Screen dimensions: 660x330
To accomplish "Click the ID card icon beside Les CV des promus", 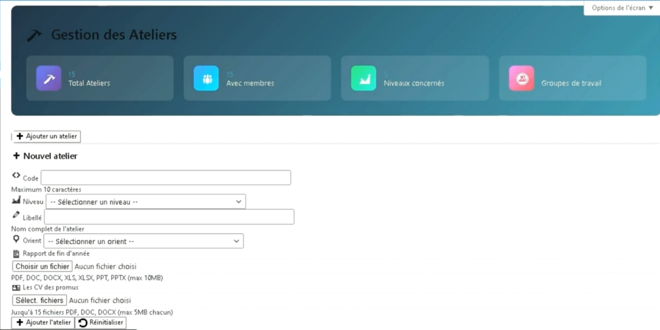I will (16, 288).
